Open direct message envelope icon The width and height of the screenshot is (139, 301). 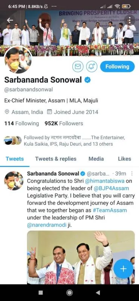tap(78, 67)
